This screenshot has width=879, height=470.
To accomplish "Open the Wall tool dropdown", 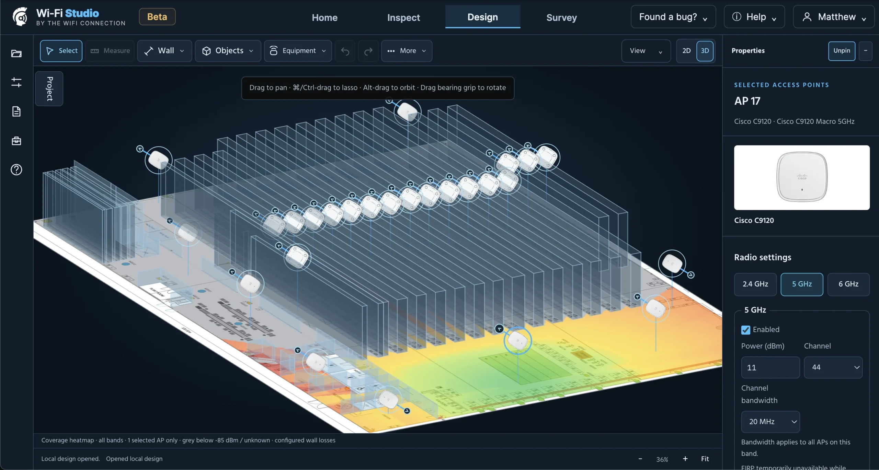I will (x=164, y=51).
